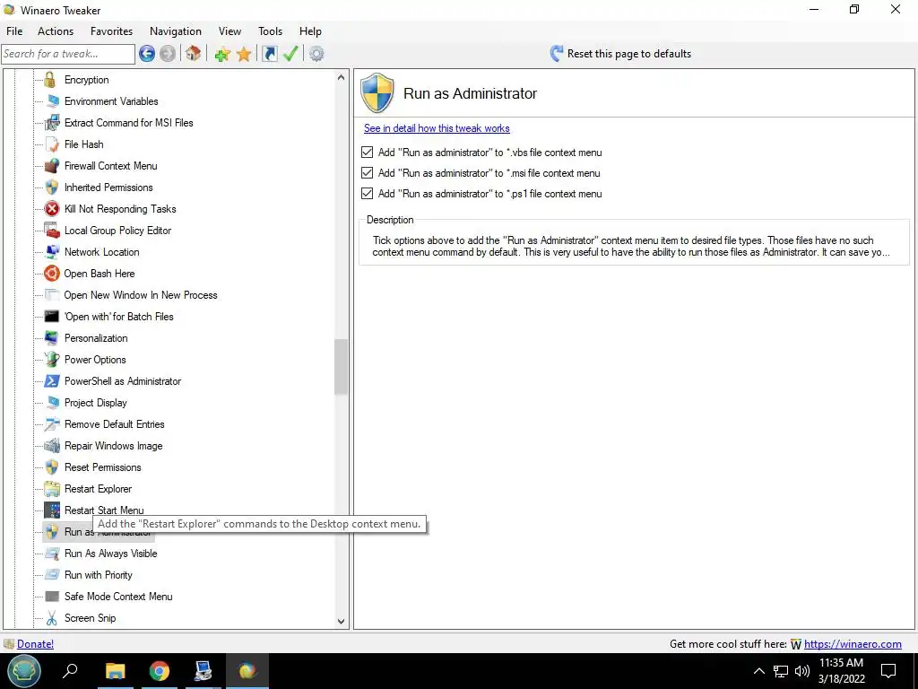This screenshot has height=689, width=918.
Task: Click the Firewall Context Menu icon
Action: click(52, 166)
